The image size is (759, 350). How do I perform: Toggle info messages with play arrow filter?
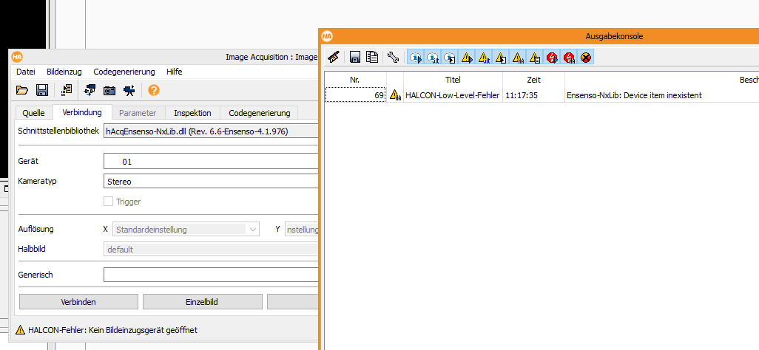pyautogui.click(x=415, y=58)
